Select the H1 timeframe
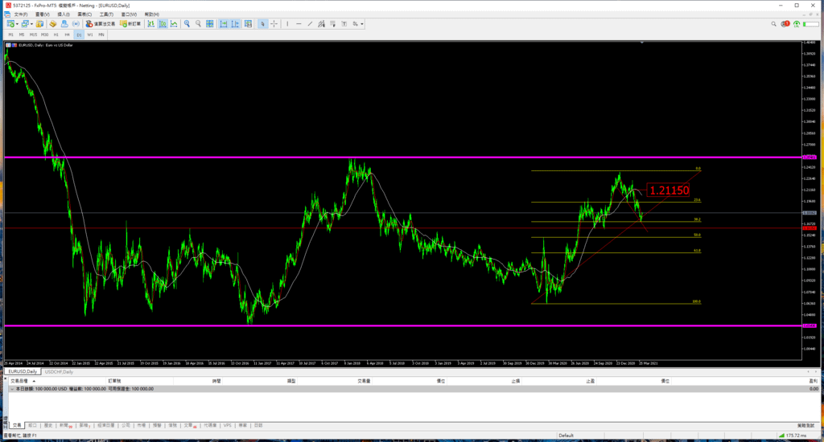Image resolution: width=824 pixels, height=442 pixels. [56, 35]
